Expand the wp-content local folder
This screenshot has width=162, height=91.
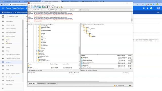pyautogui.click(x=38, y=44)
